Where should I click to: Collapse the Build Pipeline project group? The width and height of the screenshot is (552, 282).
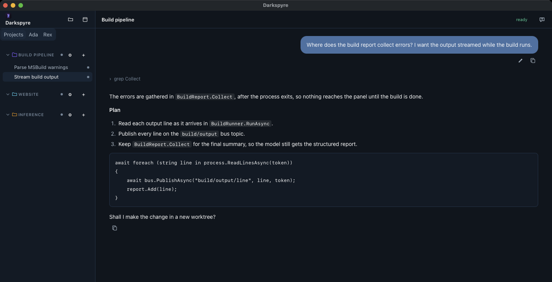(8, 55)
